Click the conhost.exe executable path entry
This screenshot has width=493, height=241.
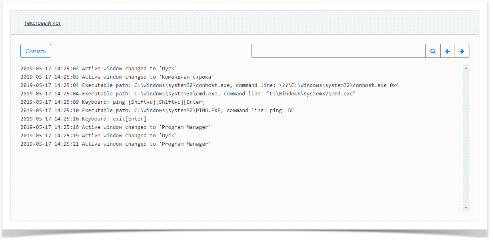pyautogui.click(x=210, y=85)
